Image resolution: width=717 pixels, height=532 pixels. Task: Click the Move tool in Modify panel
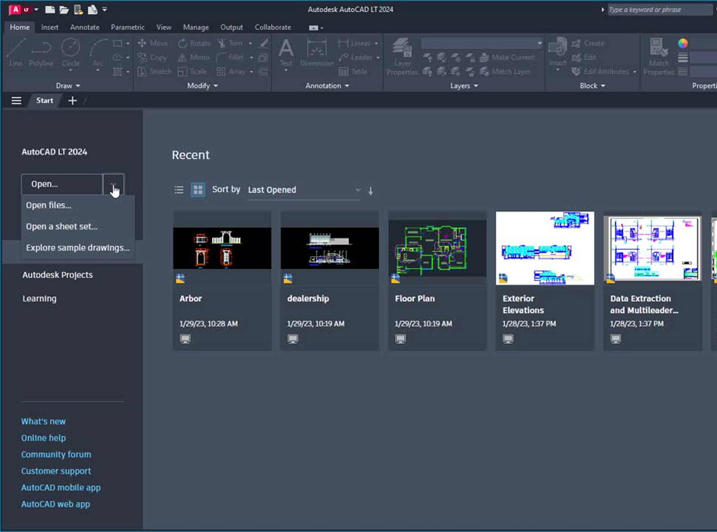pyautogui.click(x=153, y=43)
